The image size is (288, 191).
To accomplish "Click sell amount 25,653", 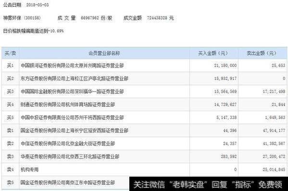I will point(278,66).
